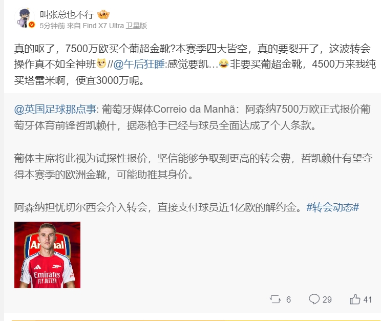Open the @午后狂睡 mention link

[x=139, y=64]
